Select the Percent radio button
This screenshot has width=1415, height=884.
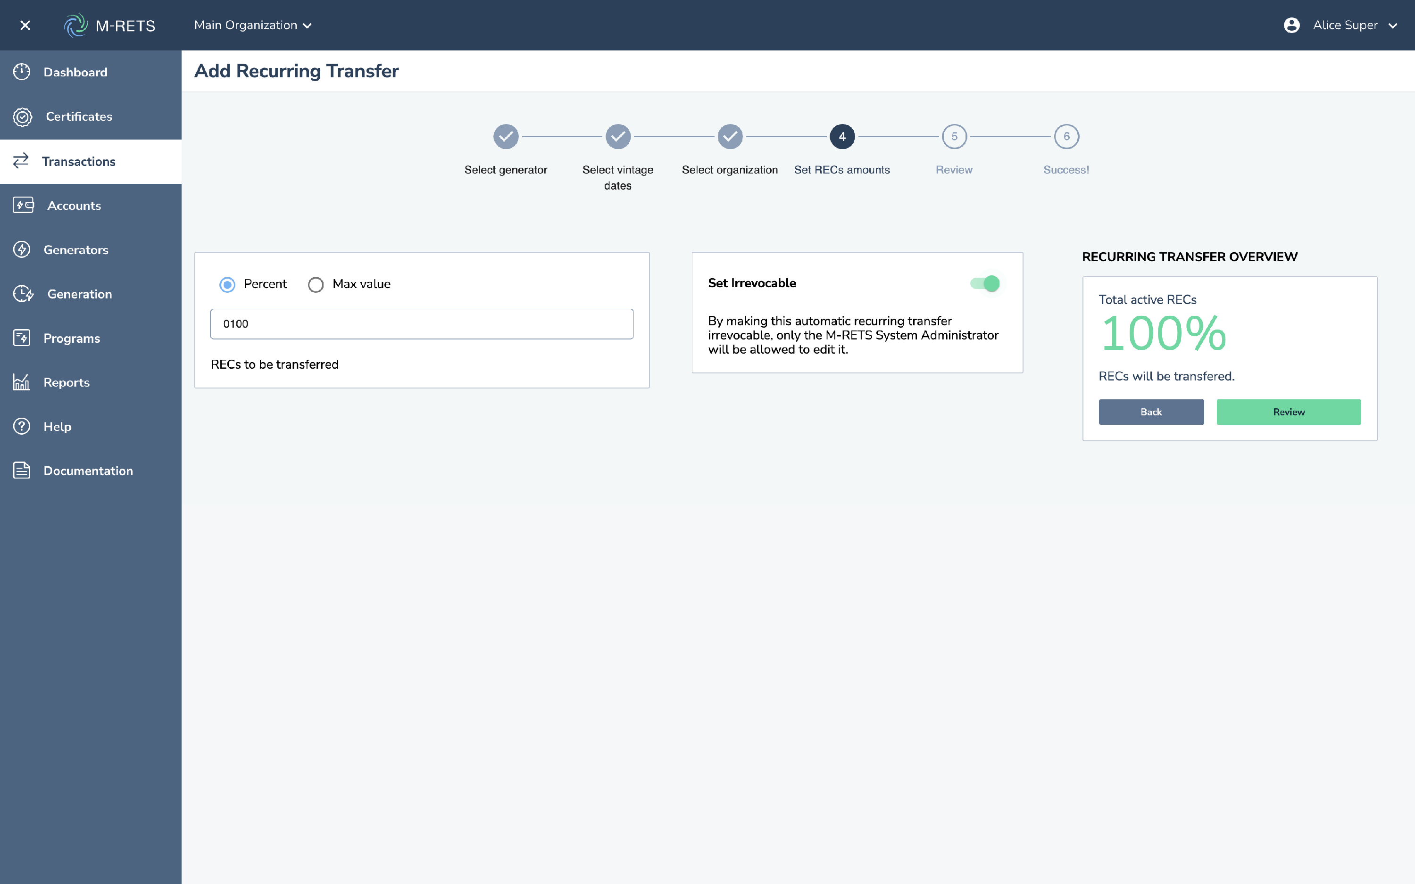pyautogui.click(x=227, y=285)
